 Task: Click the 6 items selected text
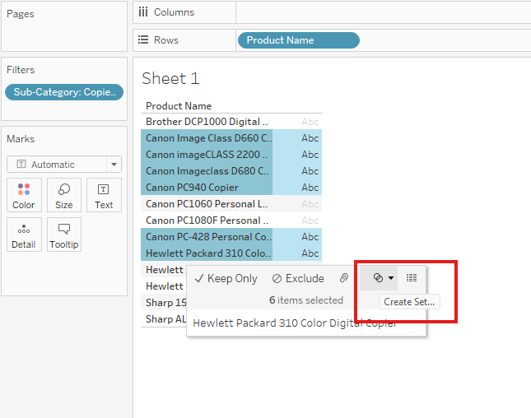coord(306,300)
